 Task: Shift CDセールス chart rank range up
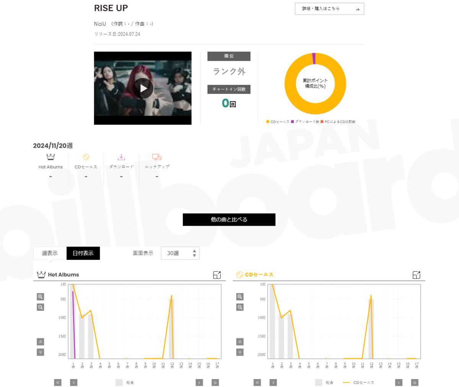coord(240,342)
